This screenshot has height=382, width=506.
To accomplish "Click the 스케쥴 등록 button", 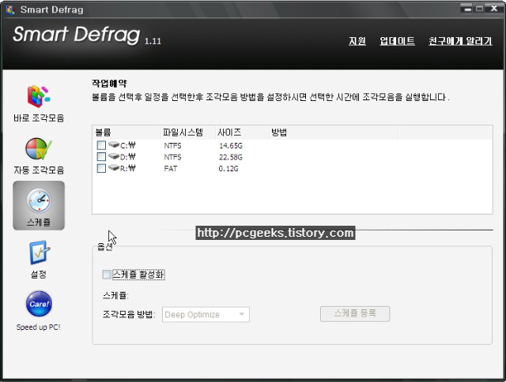I will pyautogui.click(x=355, y=313).
